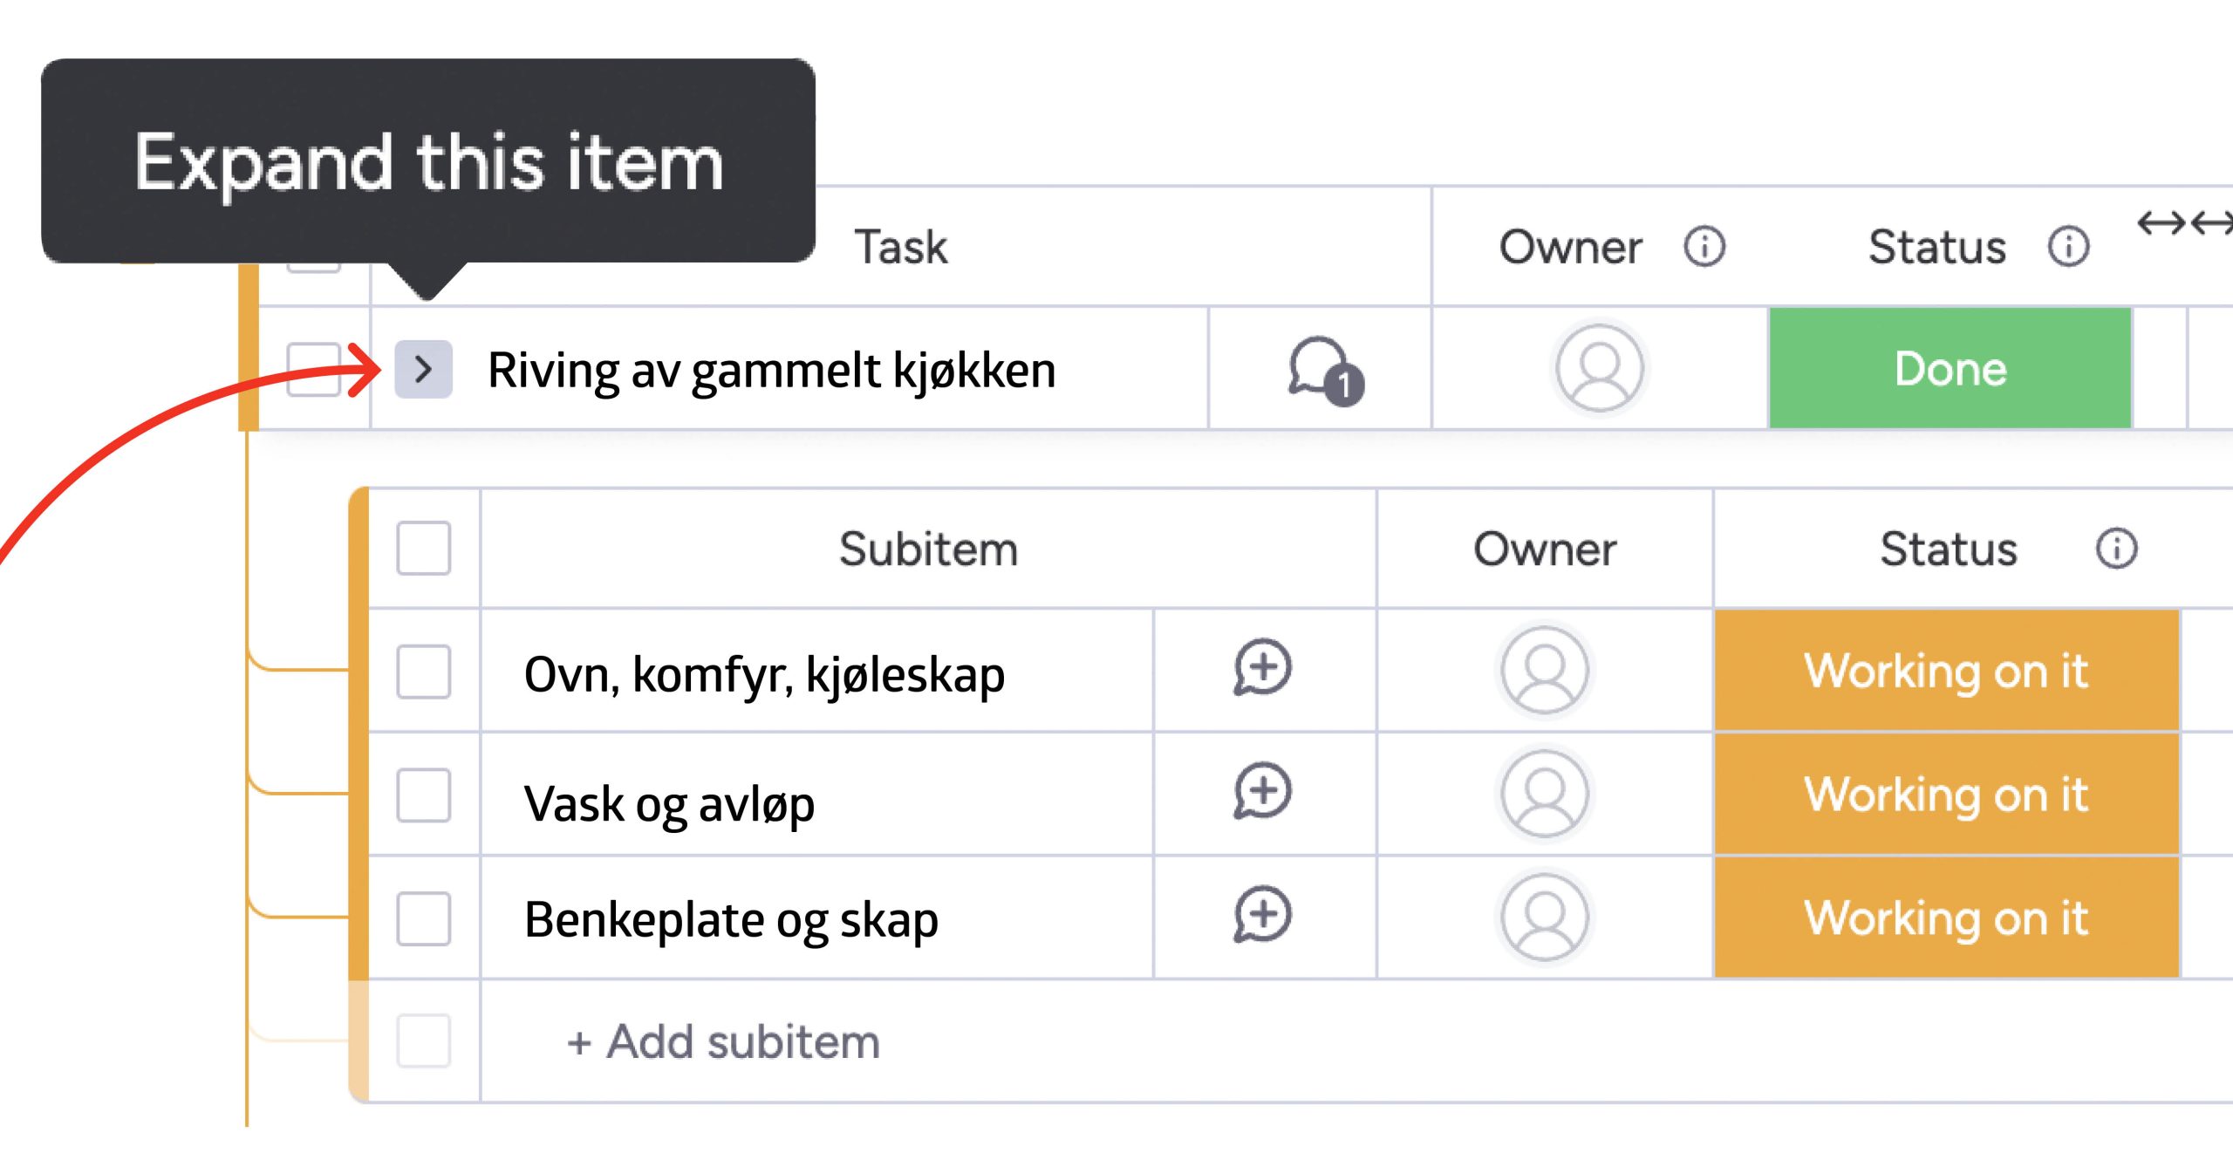The image size is (2233, 1153).
Task: Click Subitem Status column info icon
Action: click(x=2116, y=549)
